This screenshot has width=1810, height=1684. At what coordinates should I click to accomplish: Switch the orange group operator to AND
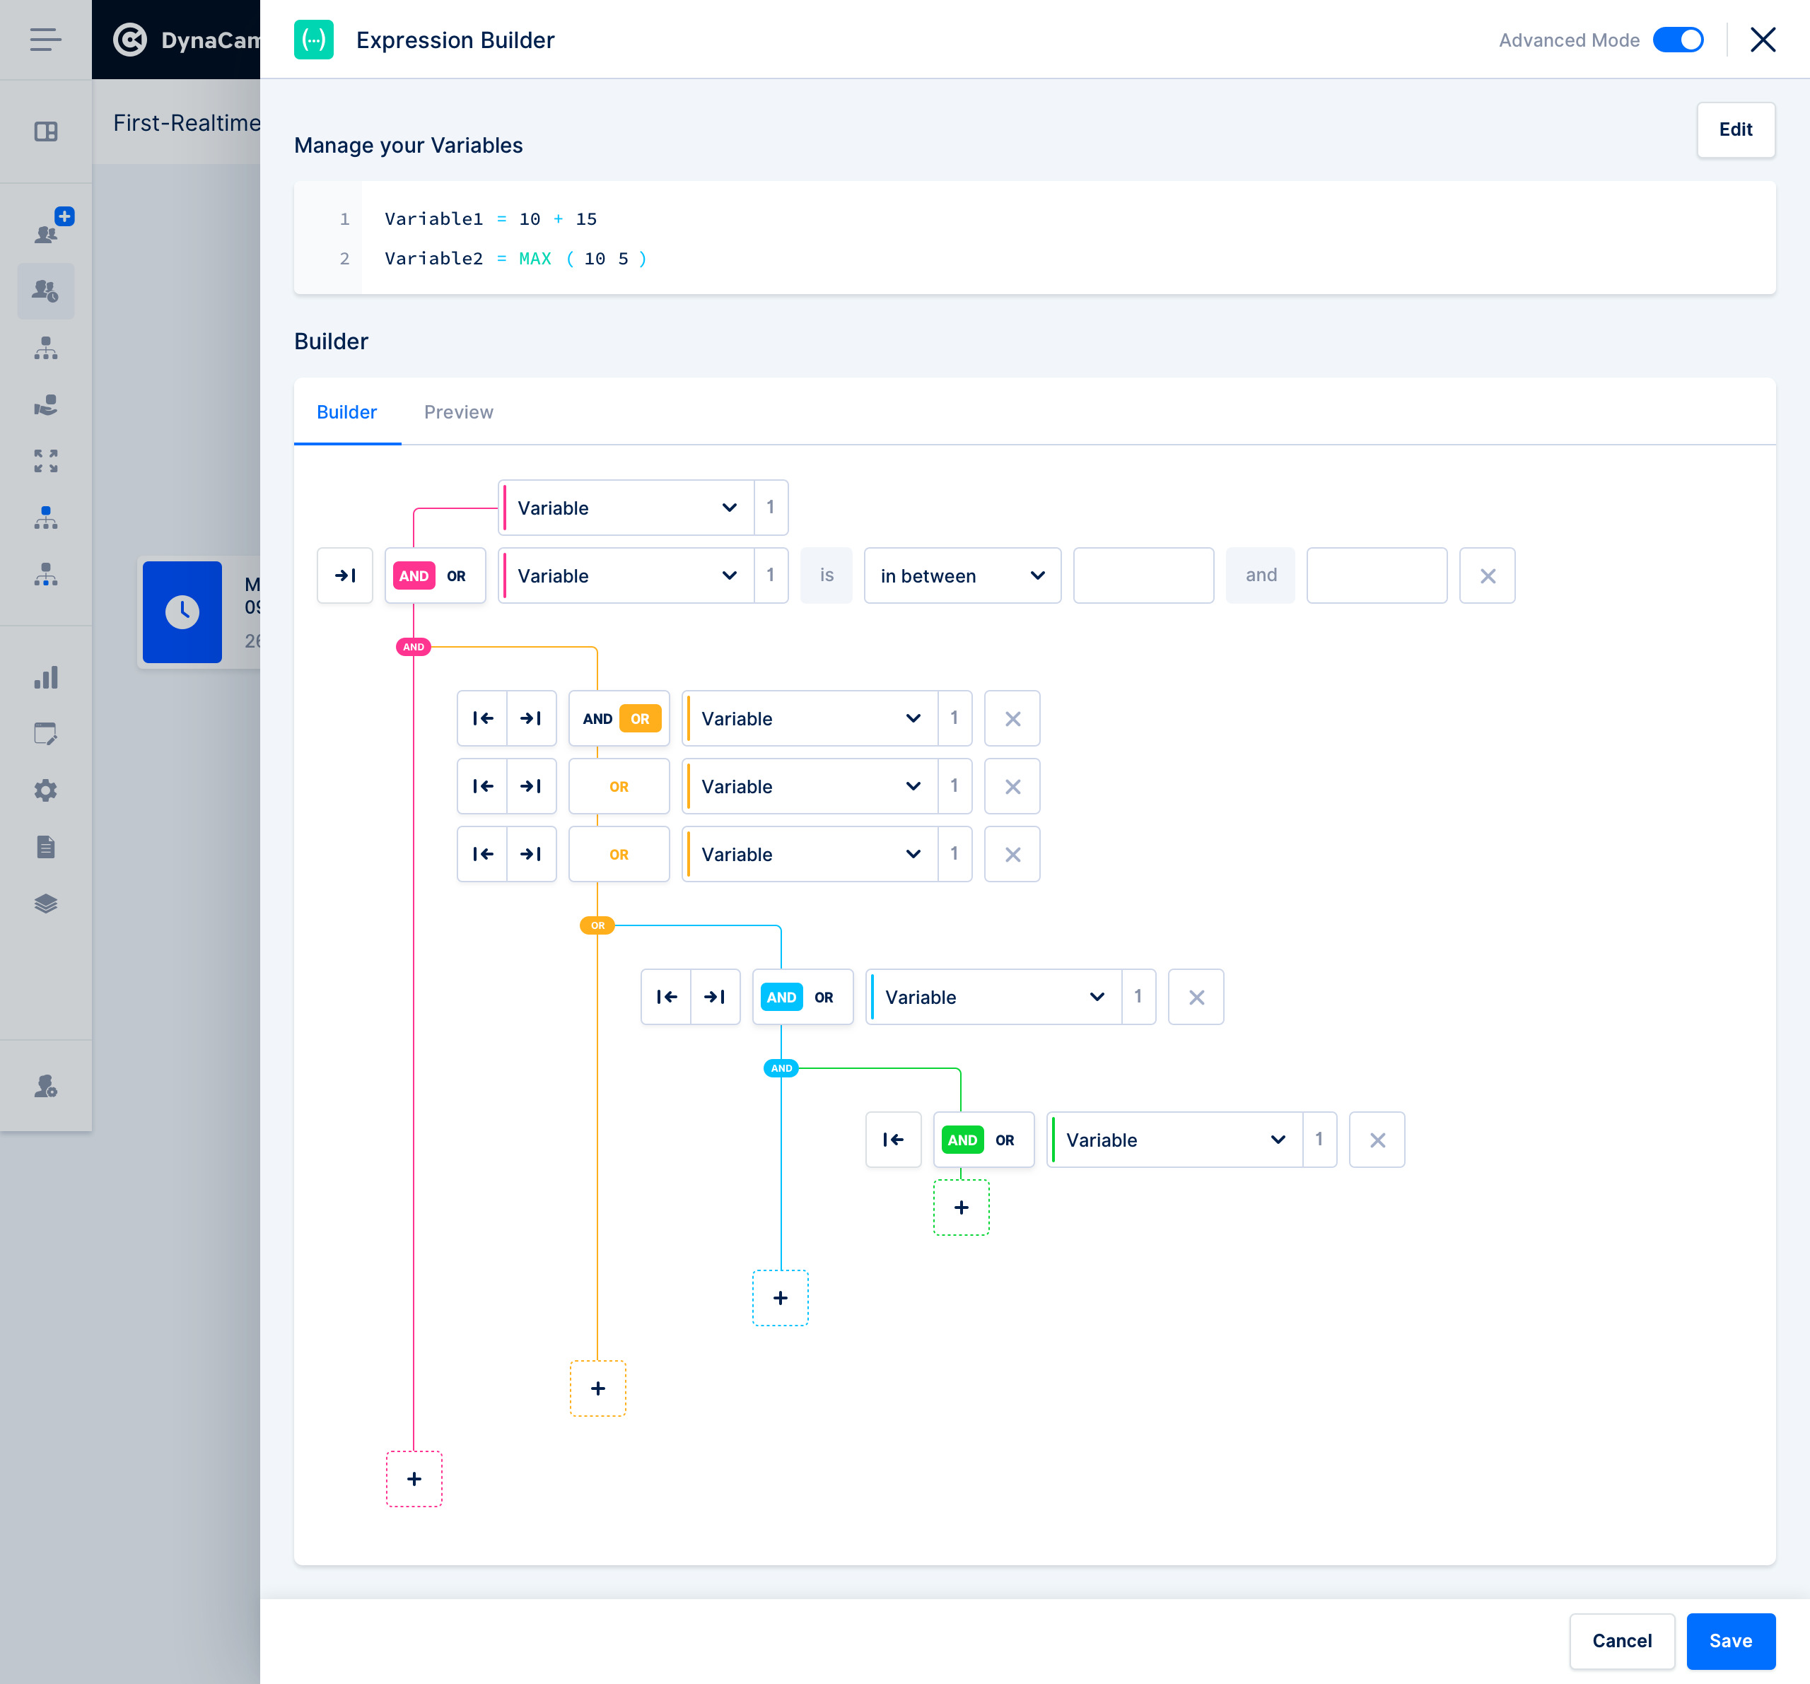tap(597, 719)
